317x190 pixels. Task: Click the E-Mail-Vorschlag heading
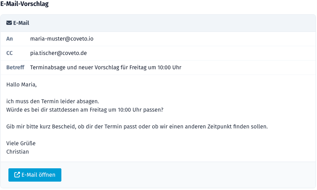tap(25, 4)
